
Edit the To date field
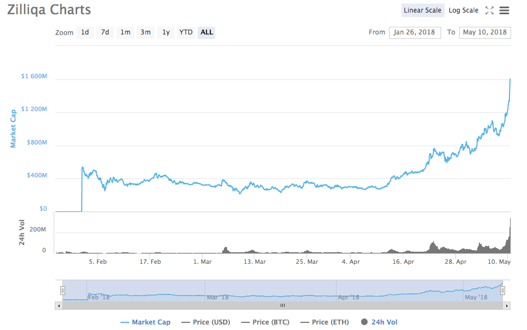point(485,33)
